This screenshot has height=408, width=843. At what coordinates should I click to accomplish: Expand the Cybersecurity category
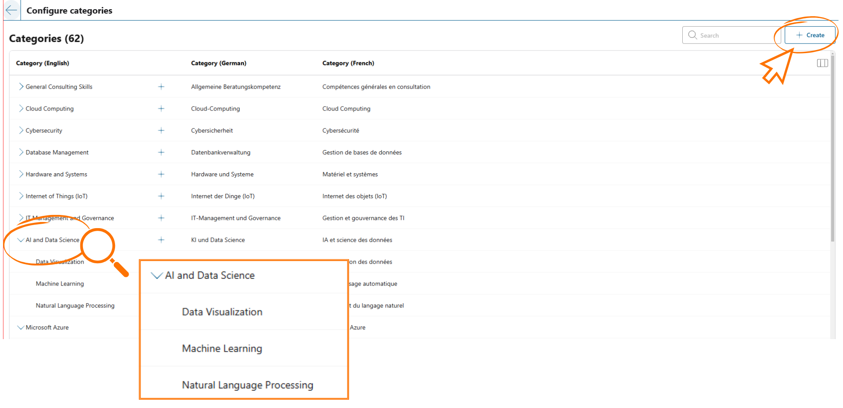[x=21, y=131]
